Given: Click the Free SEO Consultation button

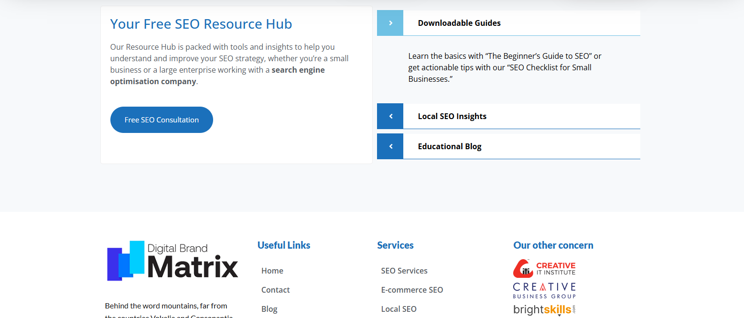Looking at the screenshot, I should pyautogui.click(x=162, y=120).
